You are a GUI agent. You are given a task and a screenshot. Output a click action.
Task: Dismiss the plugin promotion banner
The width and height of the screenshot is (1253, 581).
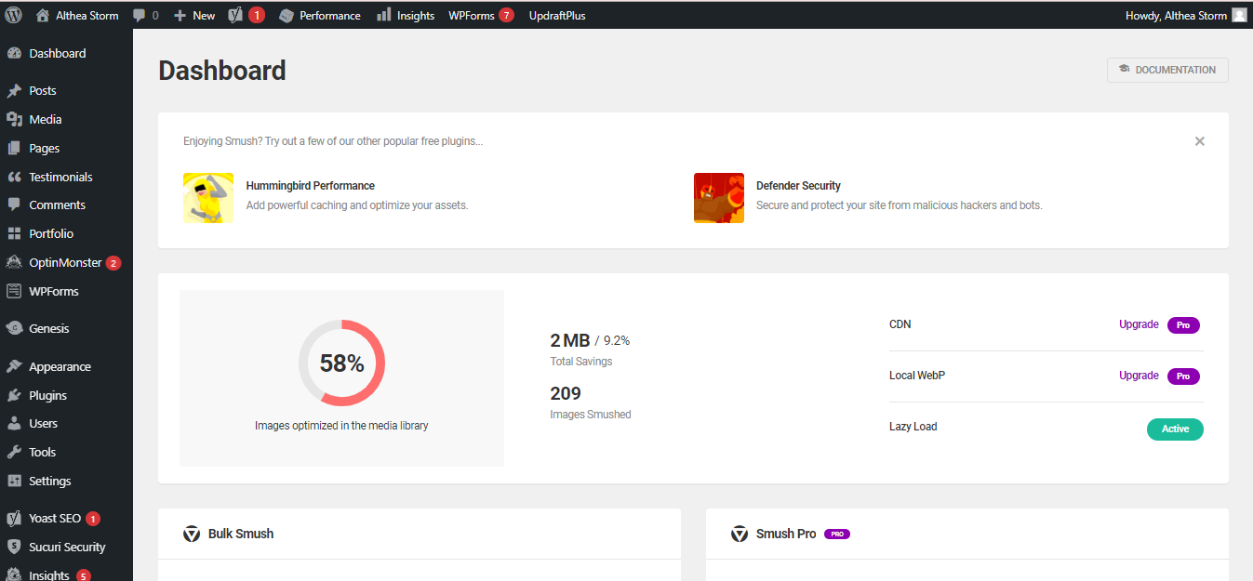tap(1200, 141)
